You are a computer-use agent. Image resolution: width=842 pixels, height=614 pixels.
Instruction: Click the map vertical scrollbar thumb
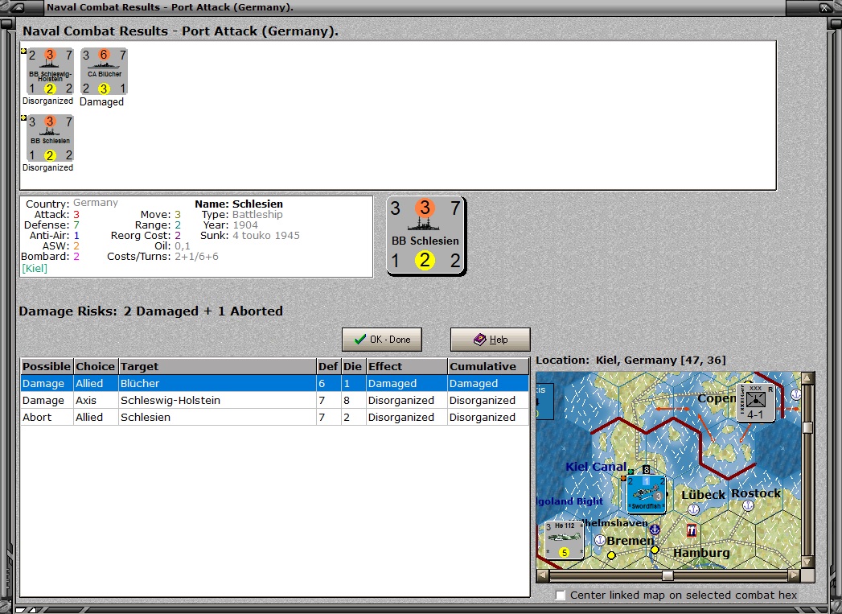pyautogui.click(x=807, y=427)
